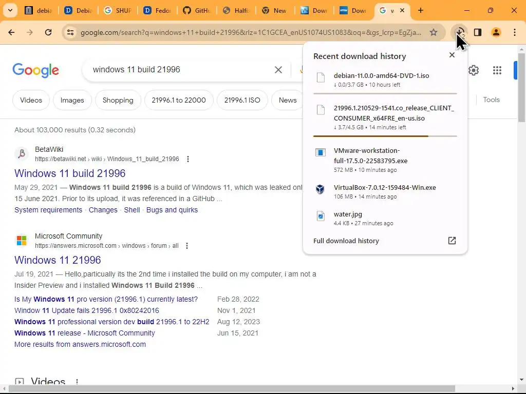Switch to the Halfix tab
The image size is (526, 394).
(x=236, y=10)
